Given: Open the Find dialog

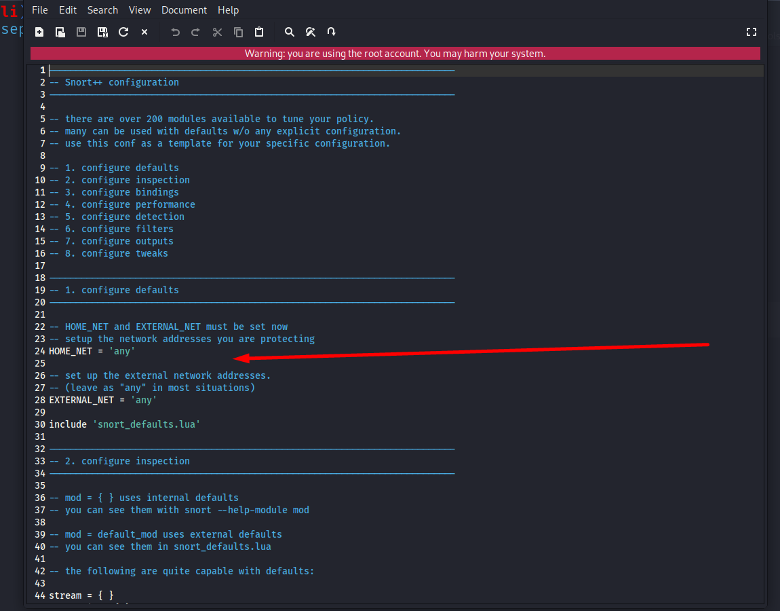Looking at the screenshot, I should coord(289,31).
